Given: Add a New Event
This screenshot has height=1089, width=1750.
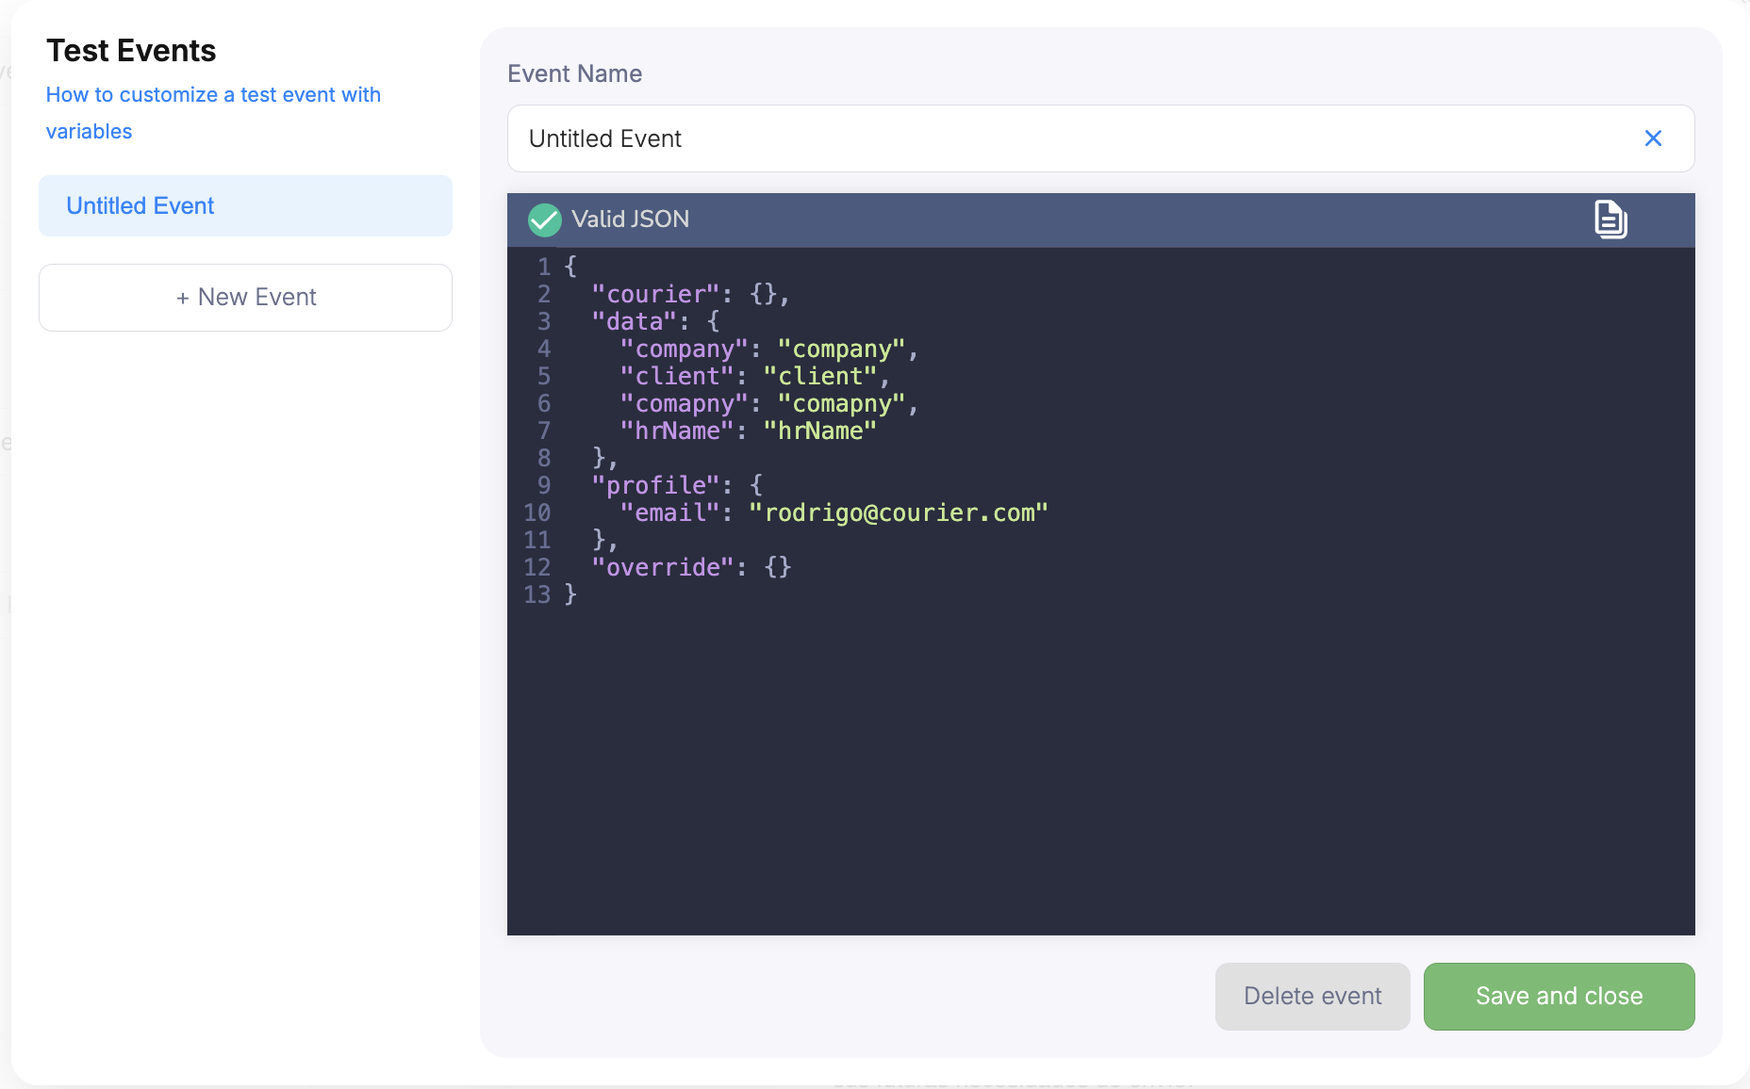Looking at the screenshot, I should 245,298.
